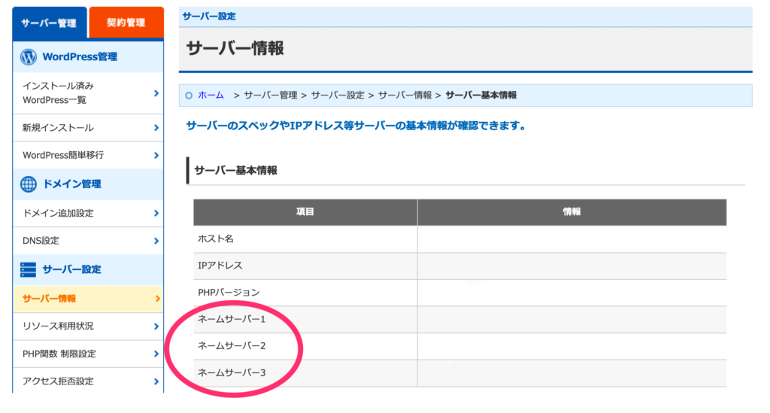Select the highlighted サーバー情報 menu item
Viewport: 770px width, 413px height.
coord(89,299)
